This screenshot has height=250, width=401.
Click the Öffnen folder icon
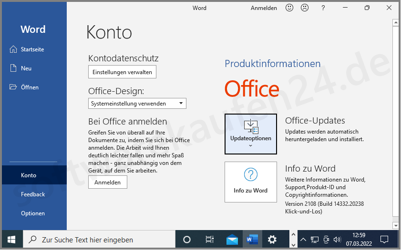[x=13, y=87]
